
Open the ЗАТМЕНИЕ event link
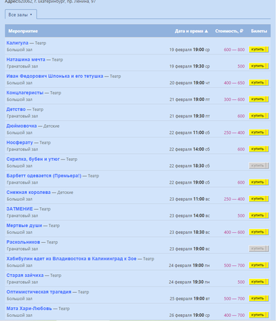coord(19,209)
